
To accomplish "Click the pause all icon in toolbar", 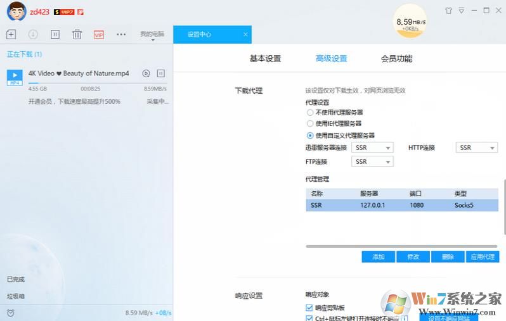I will tap(55, 34).
